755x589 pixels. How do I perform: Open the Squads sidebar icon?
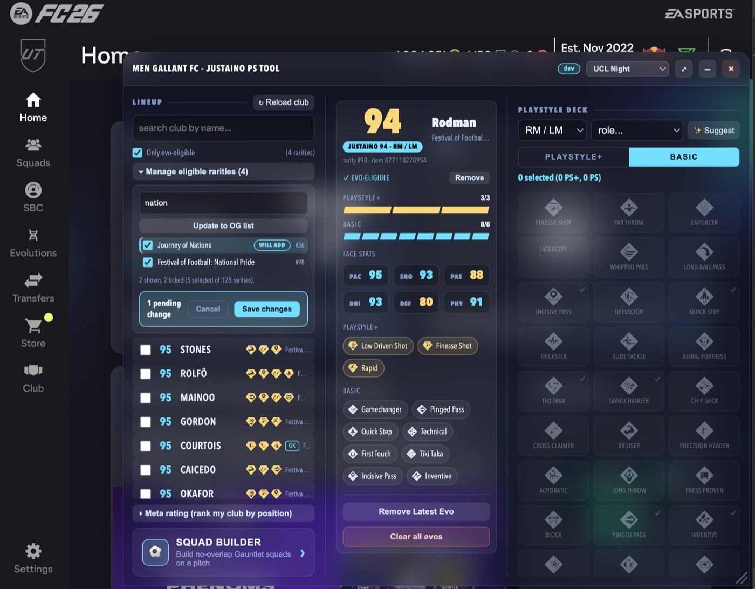click(33, 145)
